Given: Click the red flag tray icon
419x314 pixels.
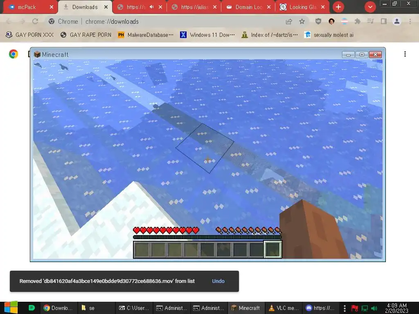Looking at the screenshot, I should coord(355,308).
